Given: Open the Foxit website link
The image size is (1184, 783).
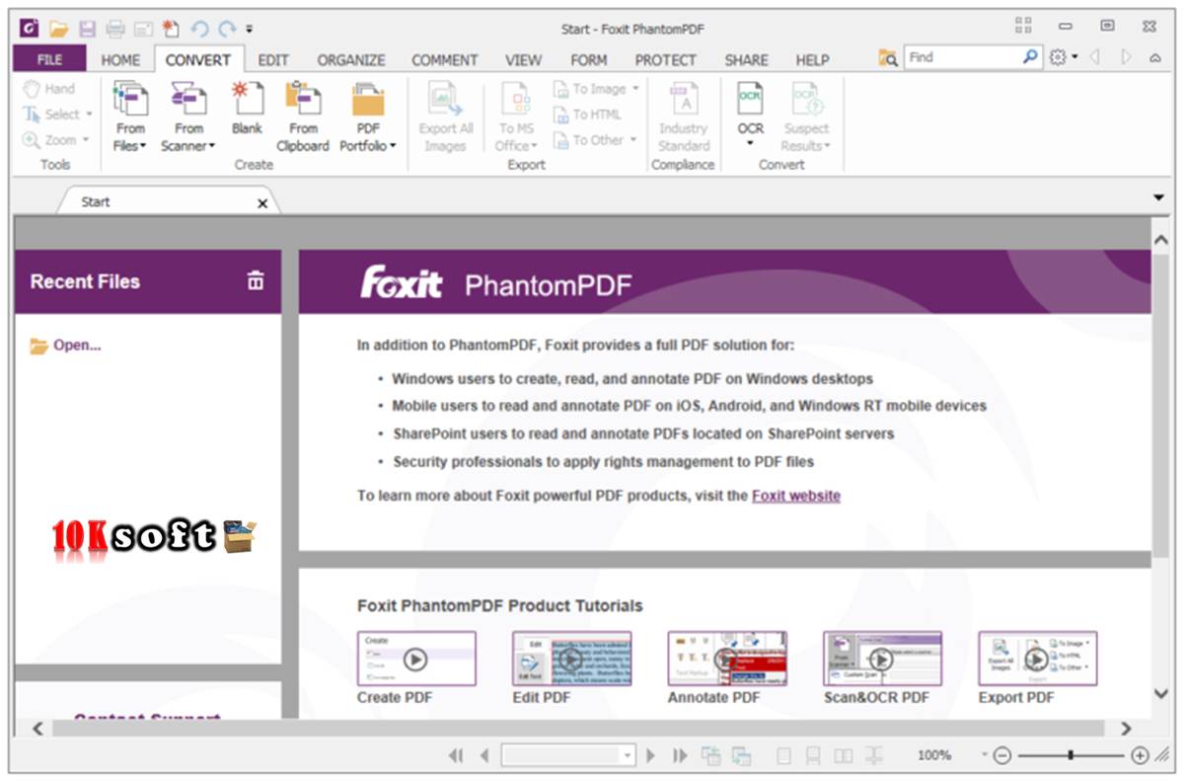Looking at the screenshot, I should coord(796,496).
